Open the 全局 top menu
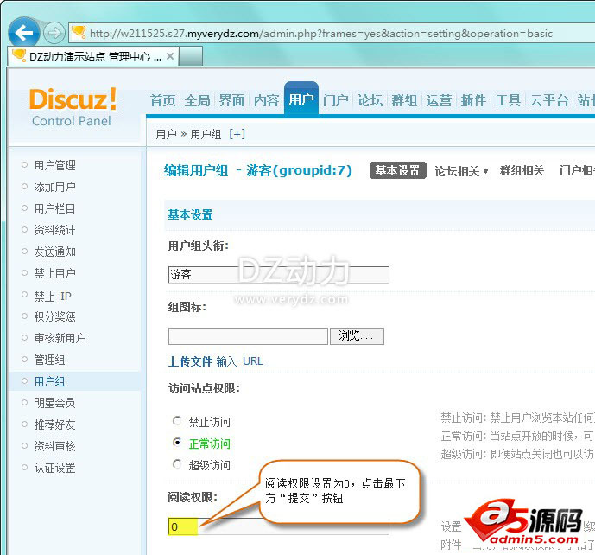The image size is (595, 555). click(197, 100)
